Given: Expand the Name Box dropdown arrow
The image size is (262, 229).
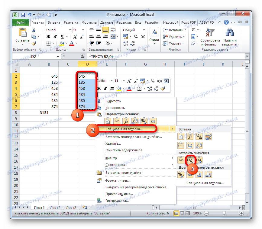Looking at the screenshot, I should tap(58, 57).
